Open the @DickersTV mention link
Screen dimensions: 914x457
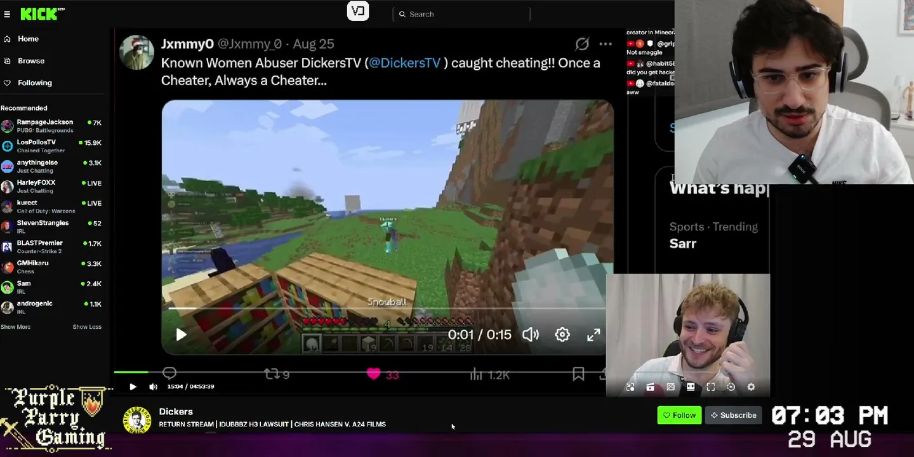(404, 63)
